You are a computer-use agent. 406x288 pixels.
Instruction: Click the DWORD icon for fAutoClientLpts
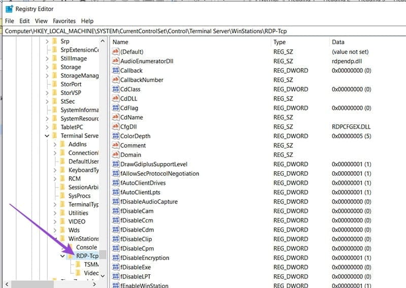pyautogui.click(x=116, y=192)
